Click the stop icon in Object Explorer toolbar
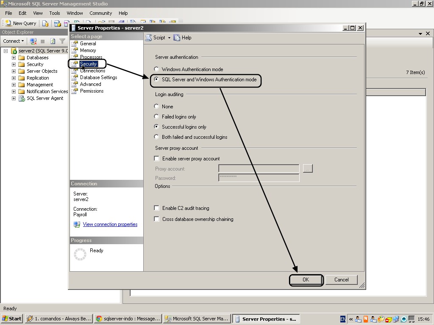434x325 pixels. [x=43, y=41]
